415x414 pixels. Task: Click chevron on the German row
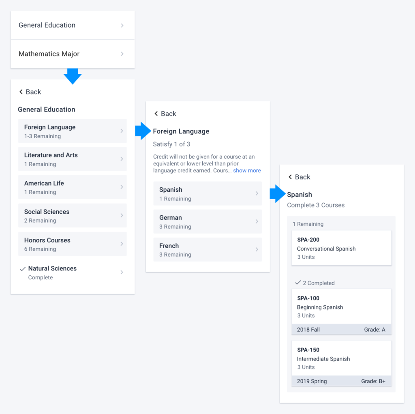click(257, 221)
